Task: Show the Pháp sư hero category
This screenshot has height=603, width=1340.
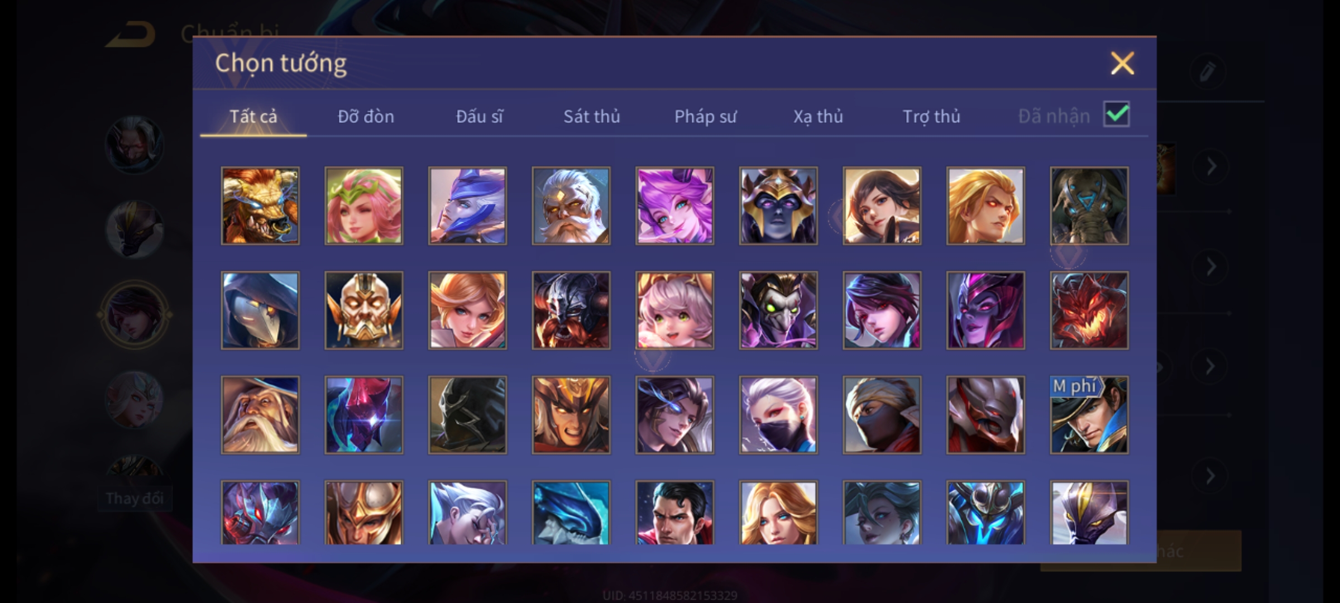Action: pos(705,116)
